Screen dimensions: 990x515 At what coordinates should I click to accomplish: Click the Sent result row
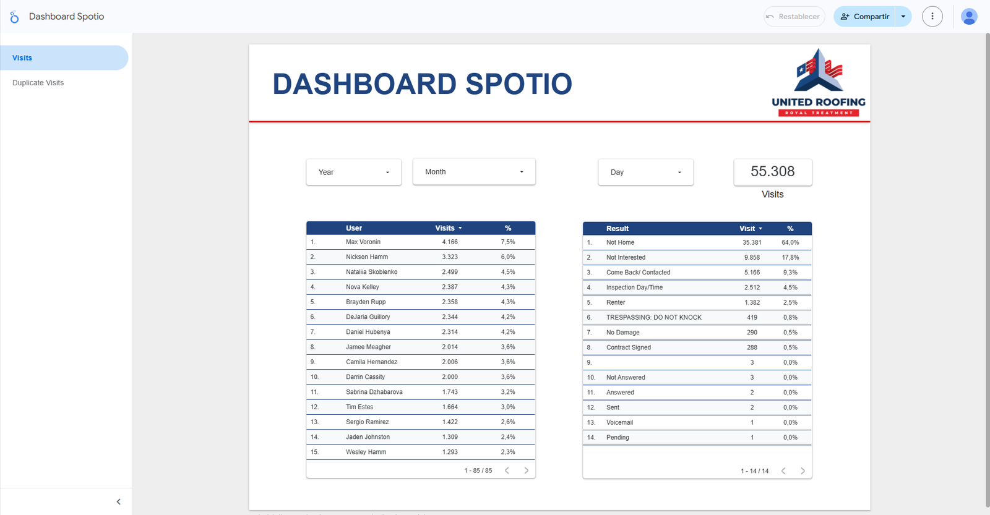coord(697,407)
